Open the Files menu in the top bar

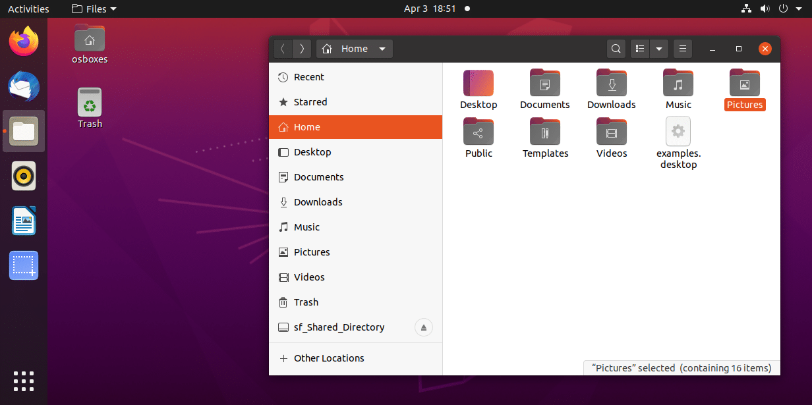[x=92, y=9]
